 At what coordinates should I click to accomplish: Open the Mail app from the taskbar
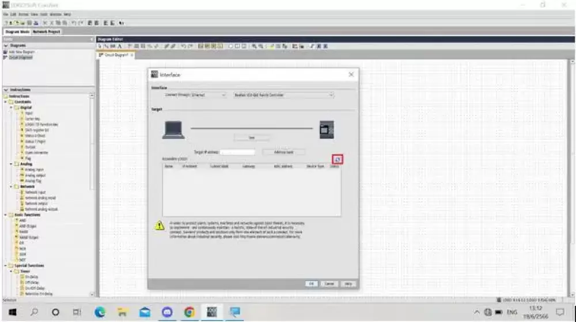click(x=145, y=312)
